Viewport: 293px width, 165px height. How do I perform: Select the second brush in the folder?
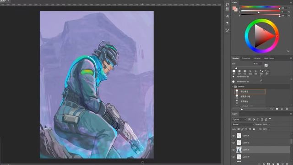tap(250, 96)
